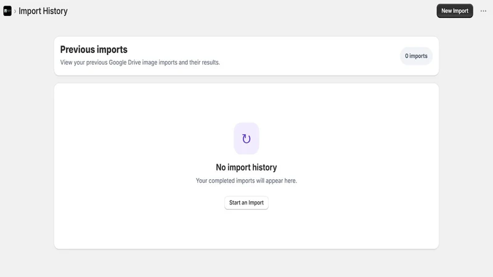Click the Start an Import button
Image resolution: width=493 pixels, height=277 pixels.
(246, 203)
